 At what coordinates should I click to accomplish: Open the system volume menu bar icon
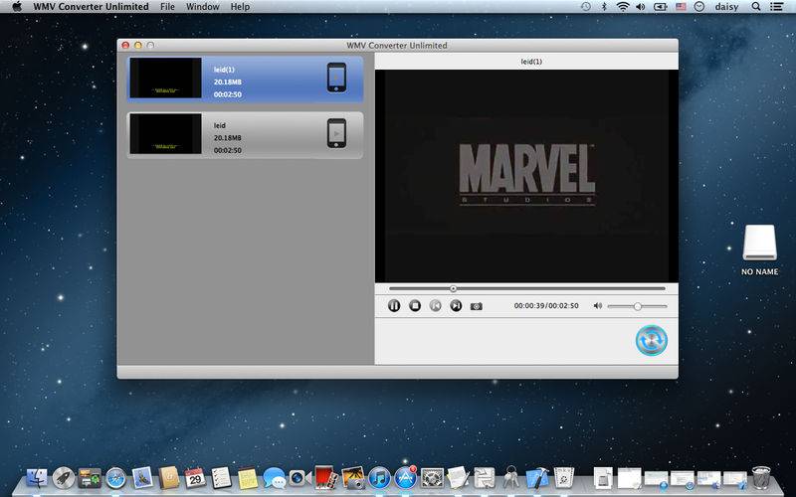pyautogui.click(x=640, y=7)
